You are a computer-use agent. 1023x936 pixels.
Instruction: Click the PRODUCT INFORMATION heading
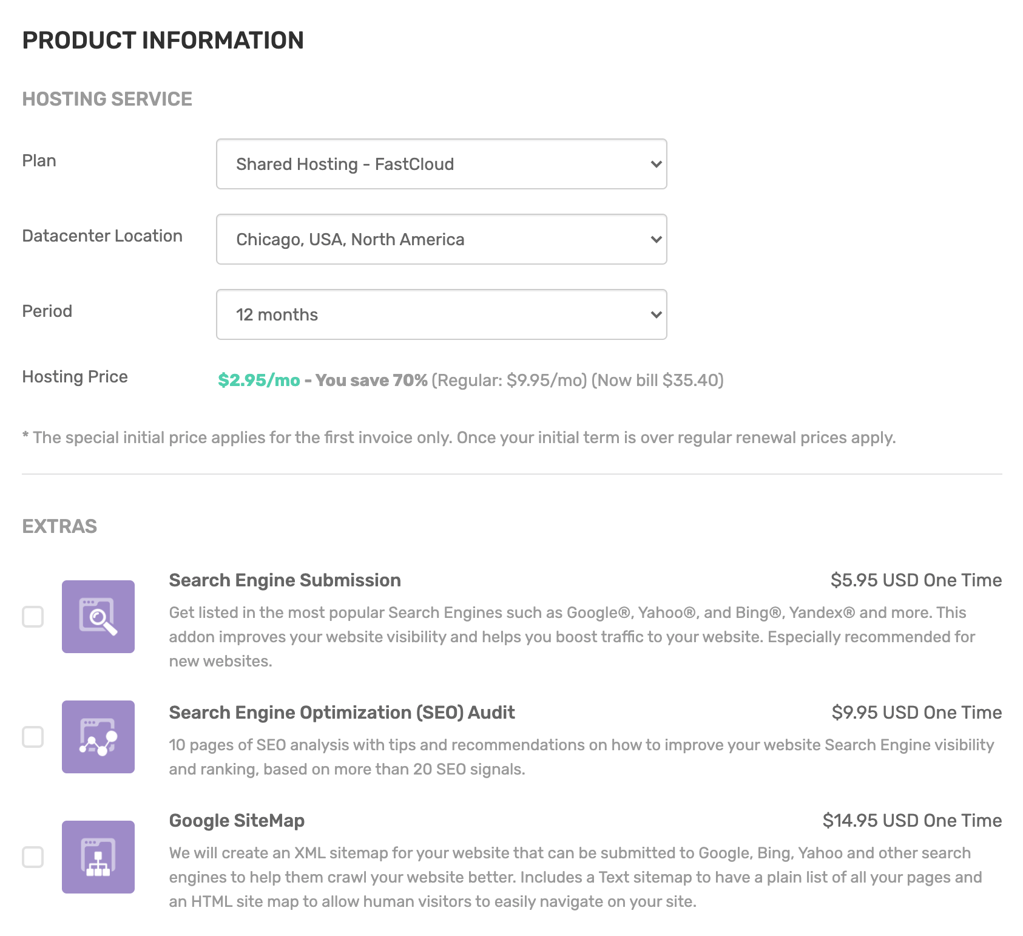[163, 40]
